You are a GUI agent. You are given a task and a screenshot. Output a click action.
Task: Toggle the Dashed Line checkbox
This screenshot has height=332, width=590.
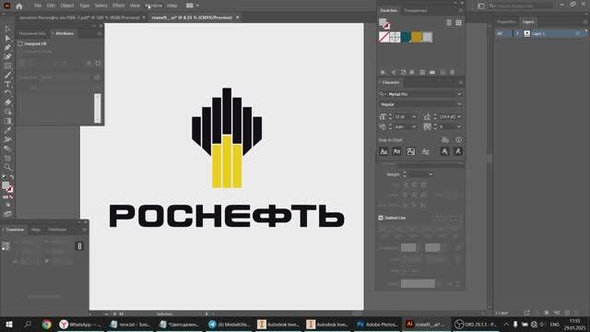pyautogui.click(x=381, y=218)
